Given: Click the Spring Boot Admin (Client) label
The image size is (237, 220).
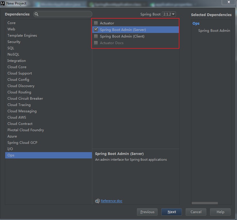Looking at the screenshot, I should 122,36.
